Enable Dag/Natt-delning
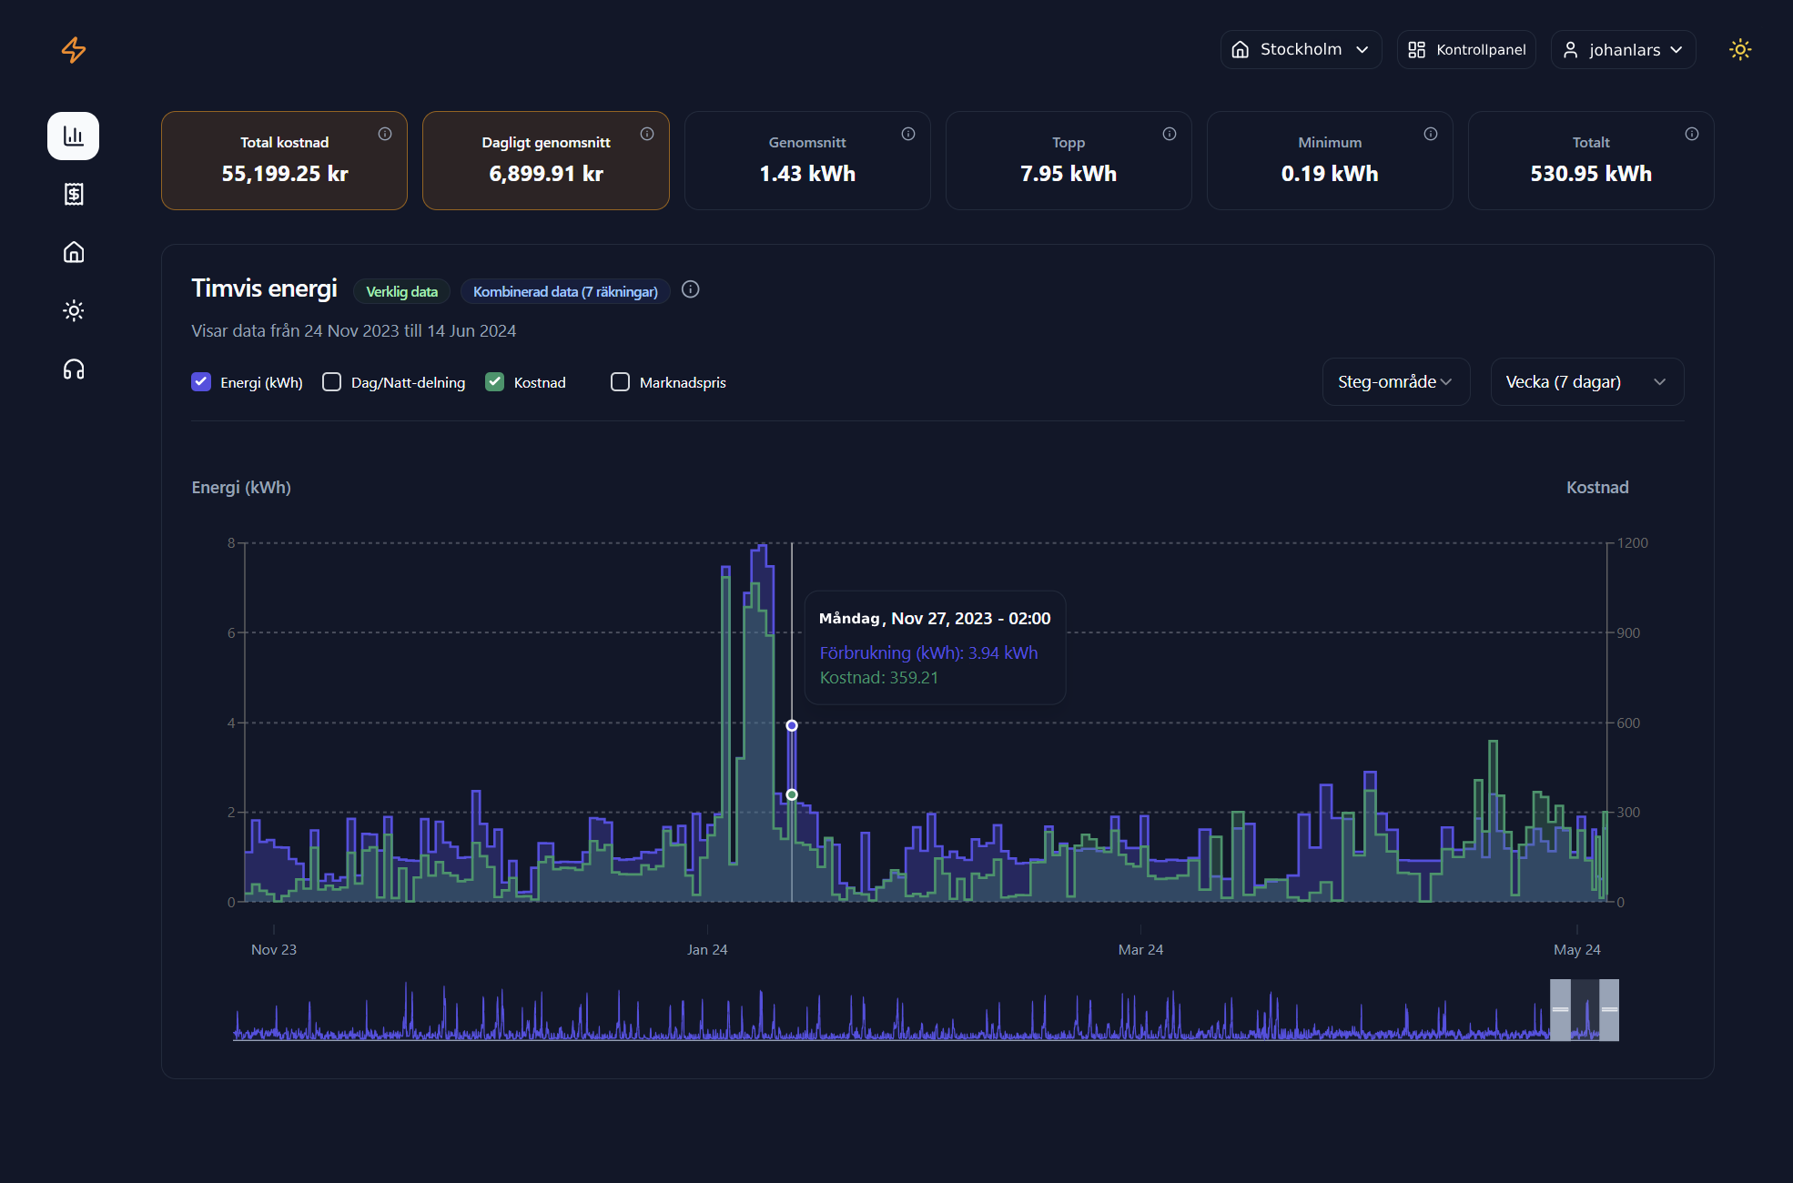Screen dimensions: 1793x1183 [331, 381]
